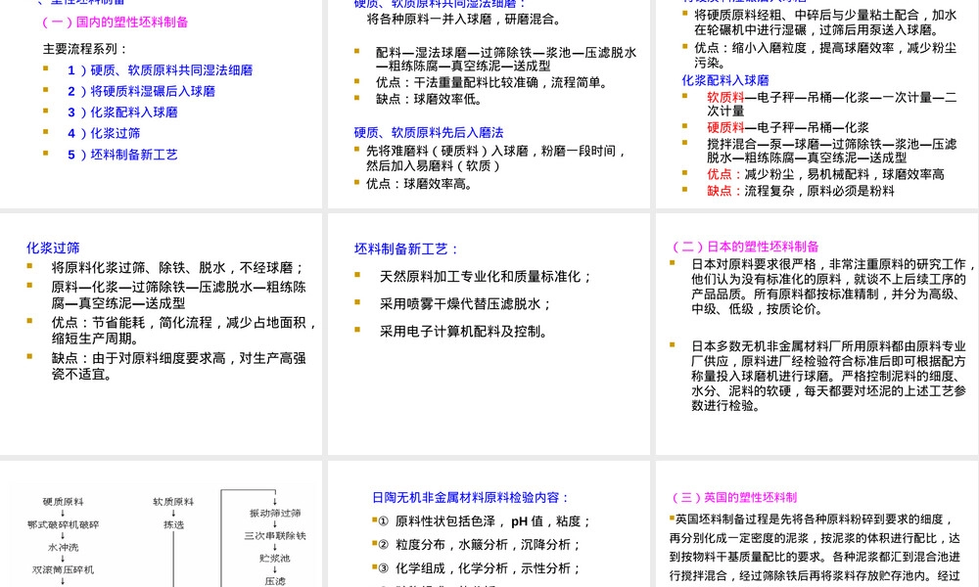Click the flowchart step 拣选
Viewport: 979px width, 587px height.
(173, 525)
